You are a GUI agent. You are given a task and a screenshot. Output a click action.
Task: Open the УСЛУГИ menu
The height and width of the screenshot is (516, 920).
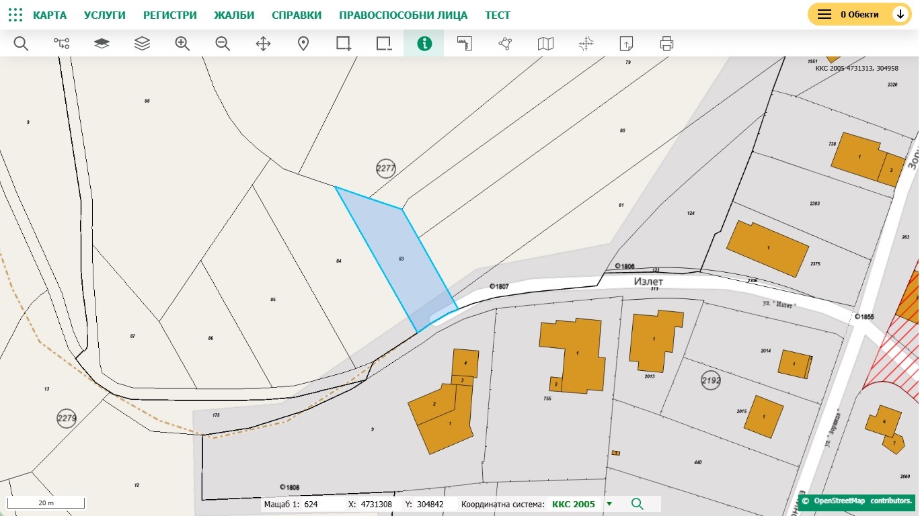[x=105, y=15]
